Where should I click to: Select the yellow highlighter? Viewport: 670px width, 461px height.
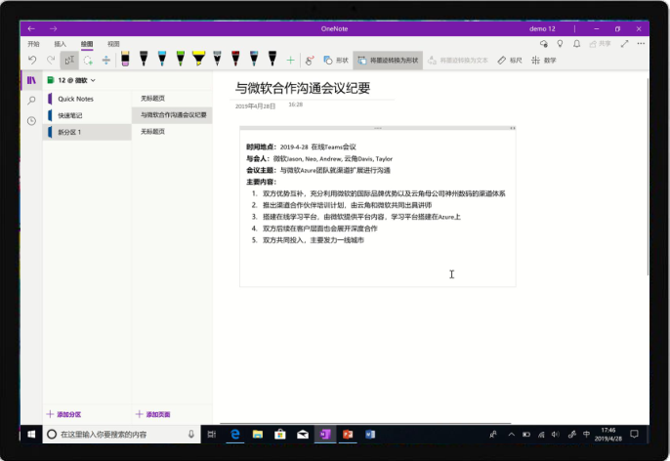198,59
